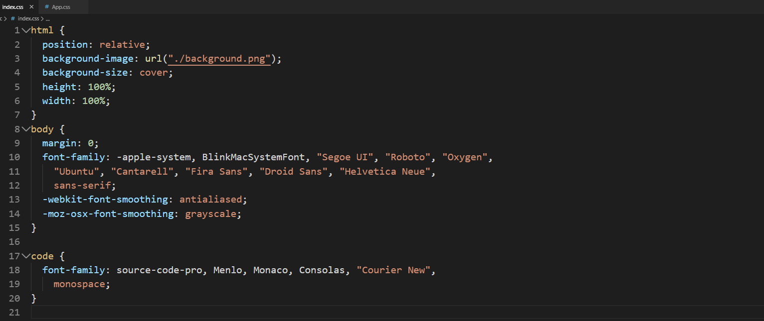
Task: Click the monospace keyword
Action: tap(79, 284)
